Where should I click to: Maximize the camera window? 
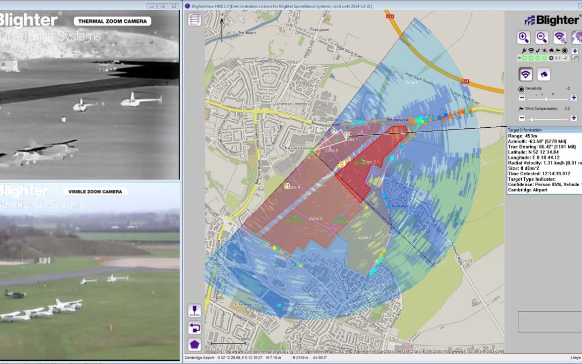click(x=163, y=6)
